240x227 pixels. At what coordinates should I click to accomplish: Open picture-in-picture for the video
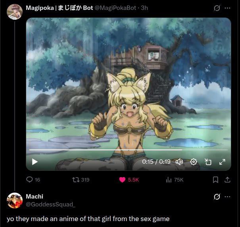pos(208,162)
